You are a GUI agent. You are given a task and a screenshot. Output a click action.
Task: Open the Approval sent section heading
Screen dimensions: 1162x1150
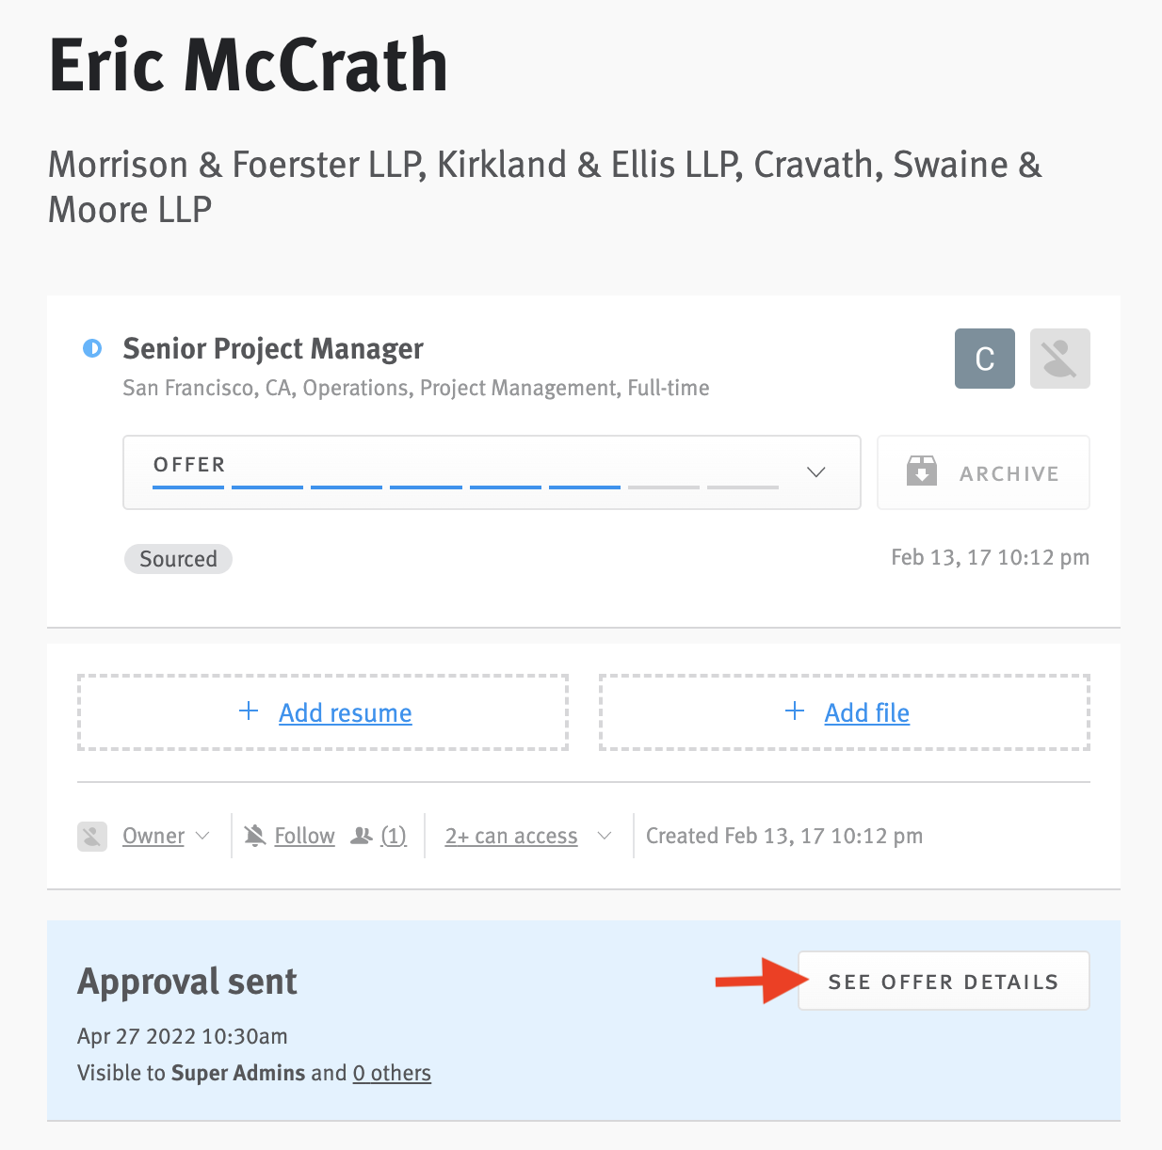point(186,981)
